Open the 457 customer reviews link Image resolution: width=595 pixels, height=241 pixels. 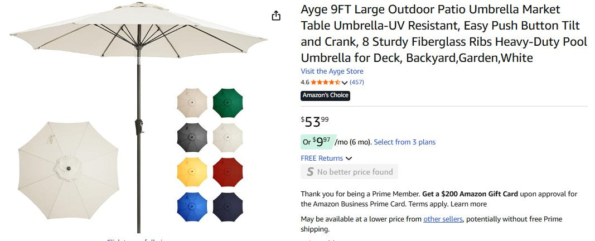(357, 83)
